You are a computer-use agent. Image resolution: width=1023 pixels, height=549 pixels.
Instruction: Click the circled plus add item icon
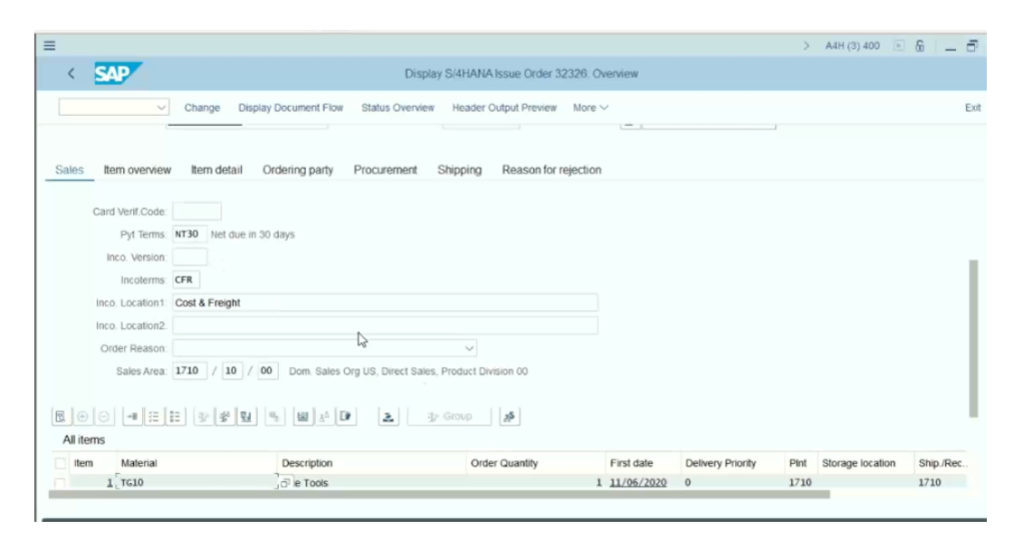(82, 416)
